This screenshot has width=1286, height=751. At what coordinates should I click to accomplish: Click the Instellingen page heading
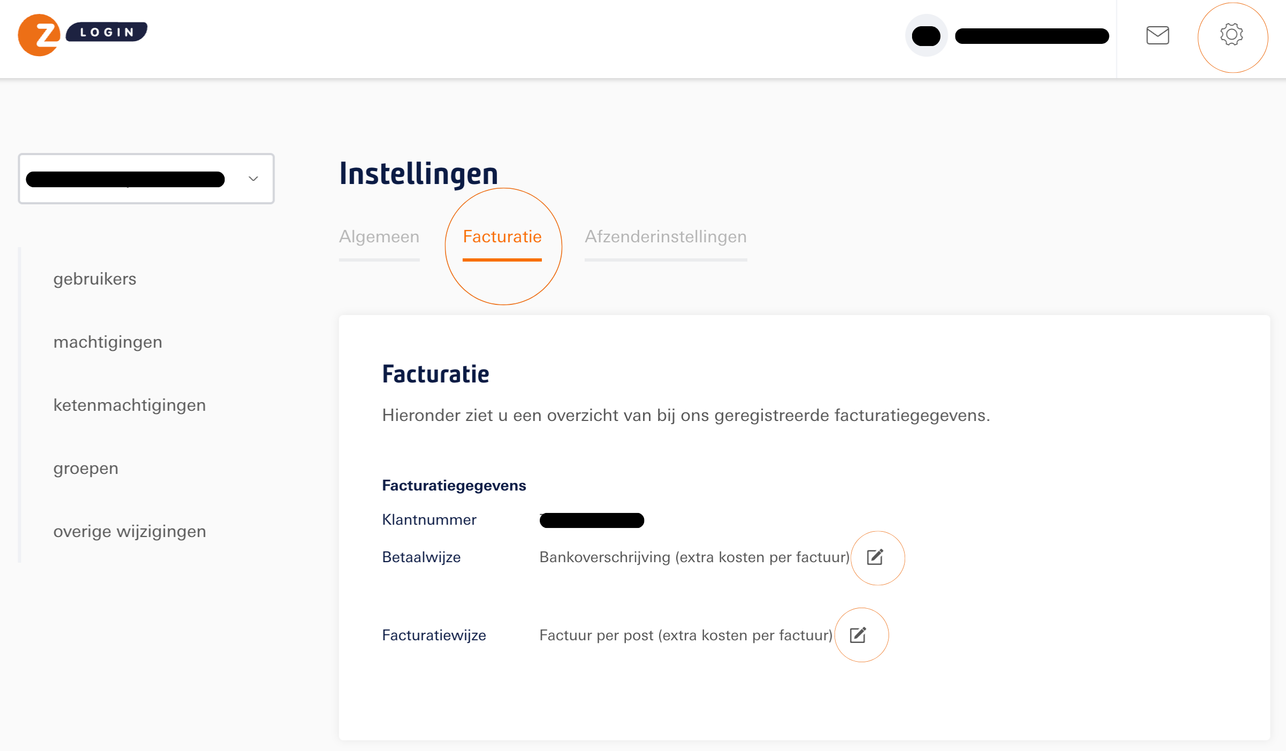418,173
